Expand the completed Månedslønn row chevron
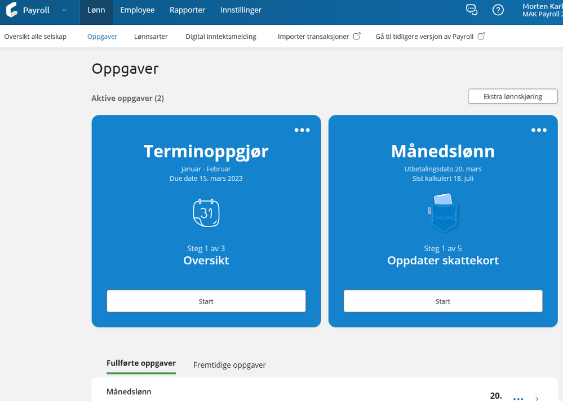This screenshot has height=401, width=563. coord(537,398)
